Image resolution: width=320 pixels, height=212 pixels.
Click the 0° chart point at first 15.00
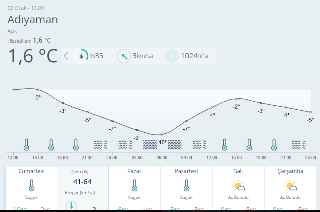click(x=38, y=90)
